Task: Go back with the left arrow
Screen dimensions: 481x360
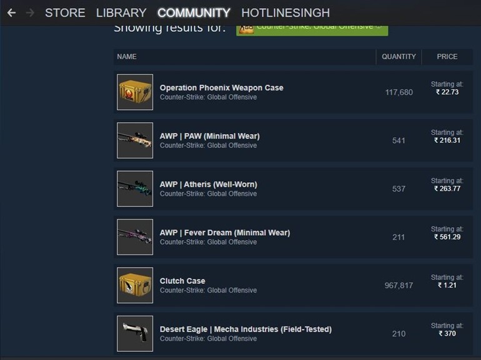Action: pos(11,13)
